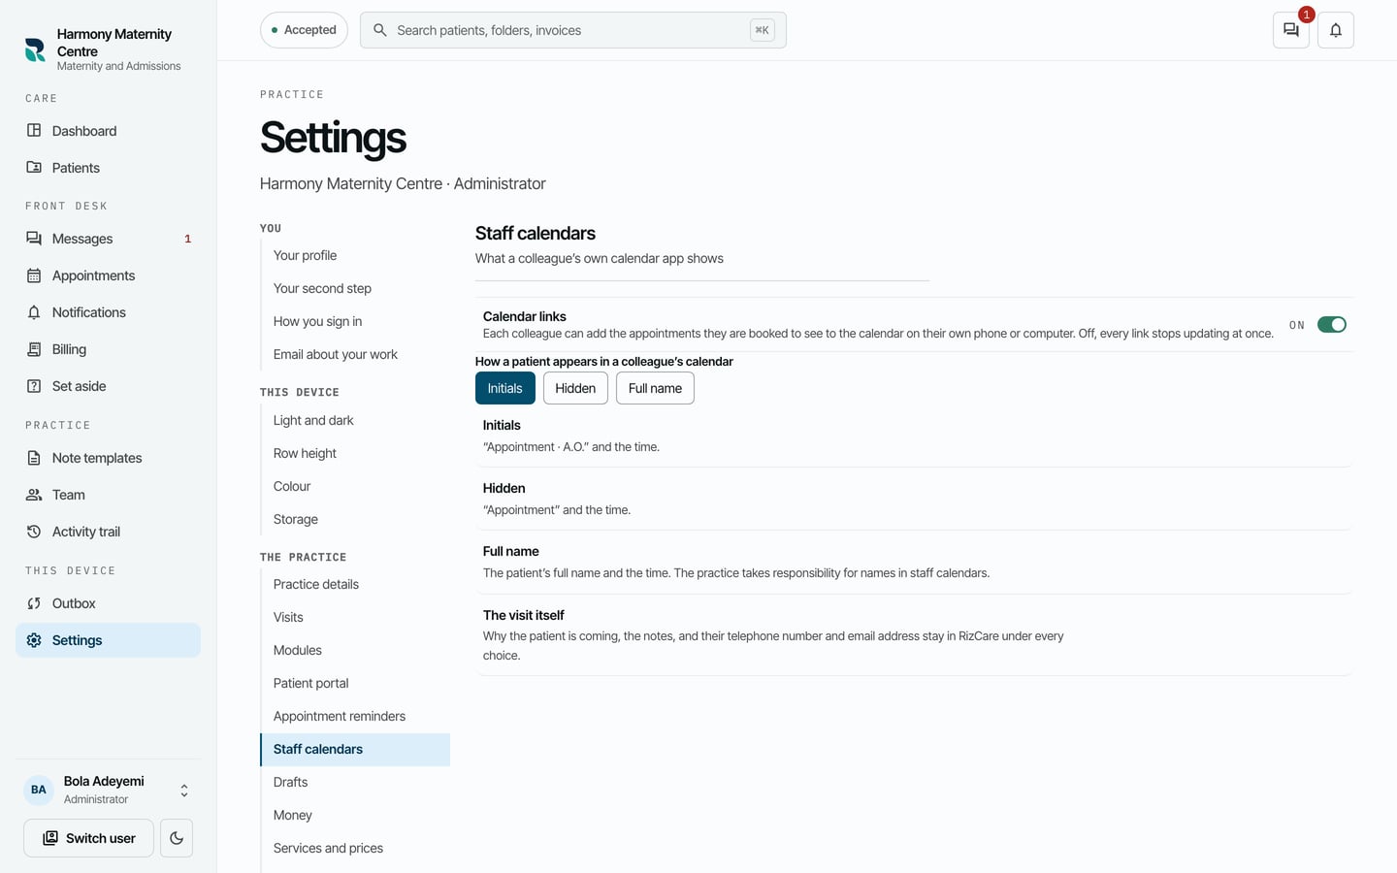Click the Accepted status pill
Screen dimensions: 1397x873
click(304, 30)
